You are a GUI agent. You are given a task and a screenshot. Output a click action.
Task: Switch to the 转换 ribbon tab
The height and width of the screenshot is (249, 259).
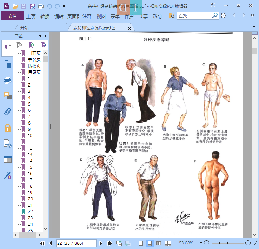pos(45,17)
